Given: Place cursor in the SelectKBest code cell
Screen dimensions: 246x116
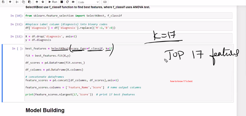Looking at the screenshot, I should pyautogui.click(x=128, y=73).
